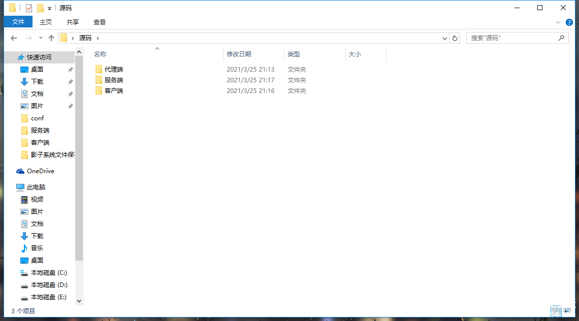579x321 pixels.
Task: Click the forward navigation arrow
Action: [28, 38]
